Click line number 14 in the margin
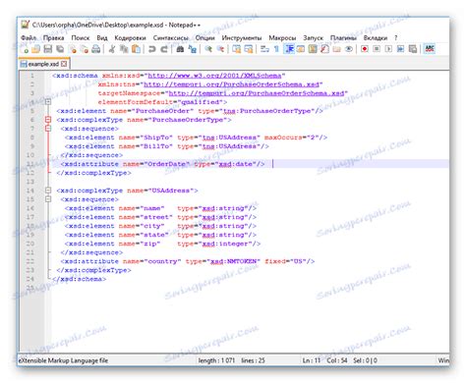The width and height of the screenshot is (466, 383). [x=30, y=191]
